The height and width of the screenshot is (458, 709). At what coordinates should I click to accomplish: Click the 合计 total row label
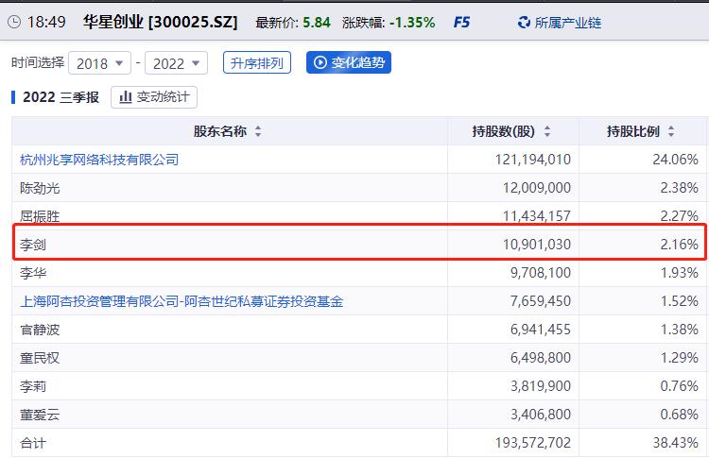tap(33, 443)
